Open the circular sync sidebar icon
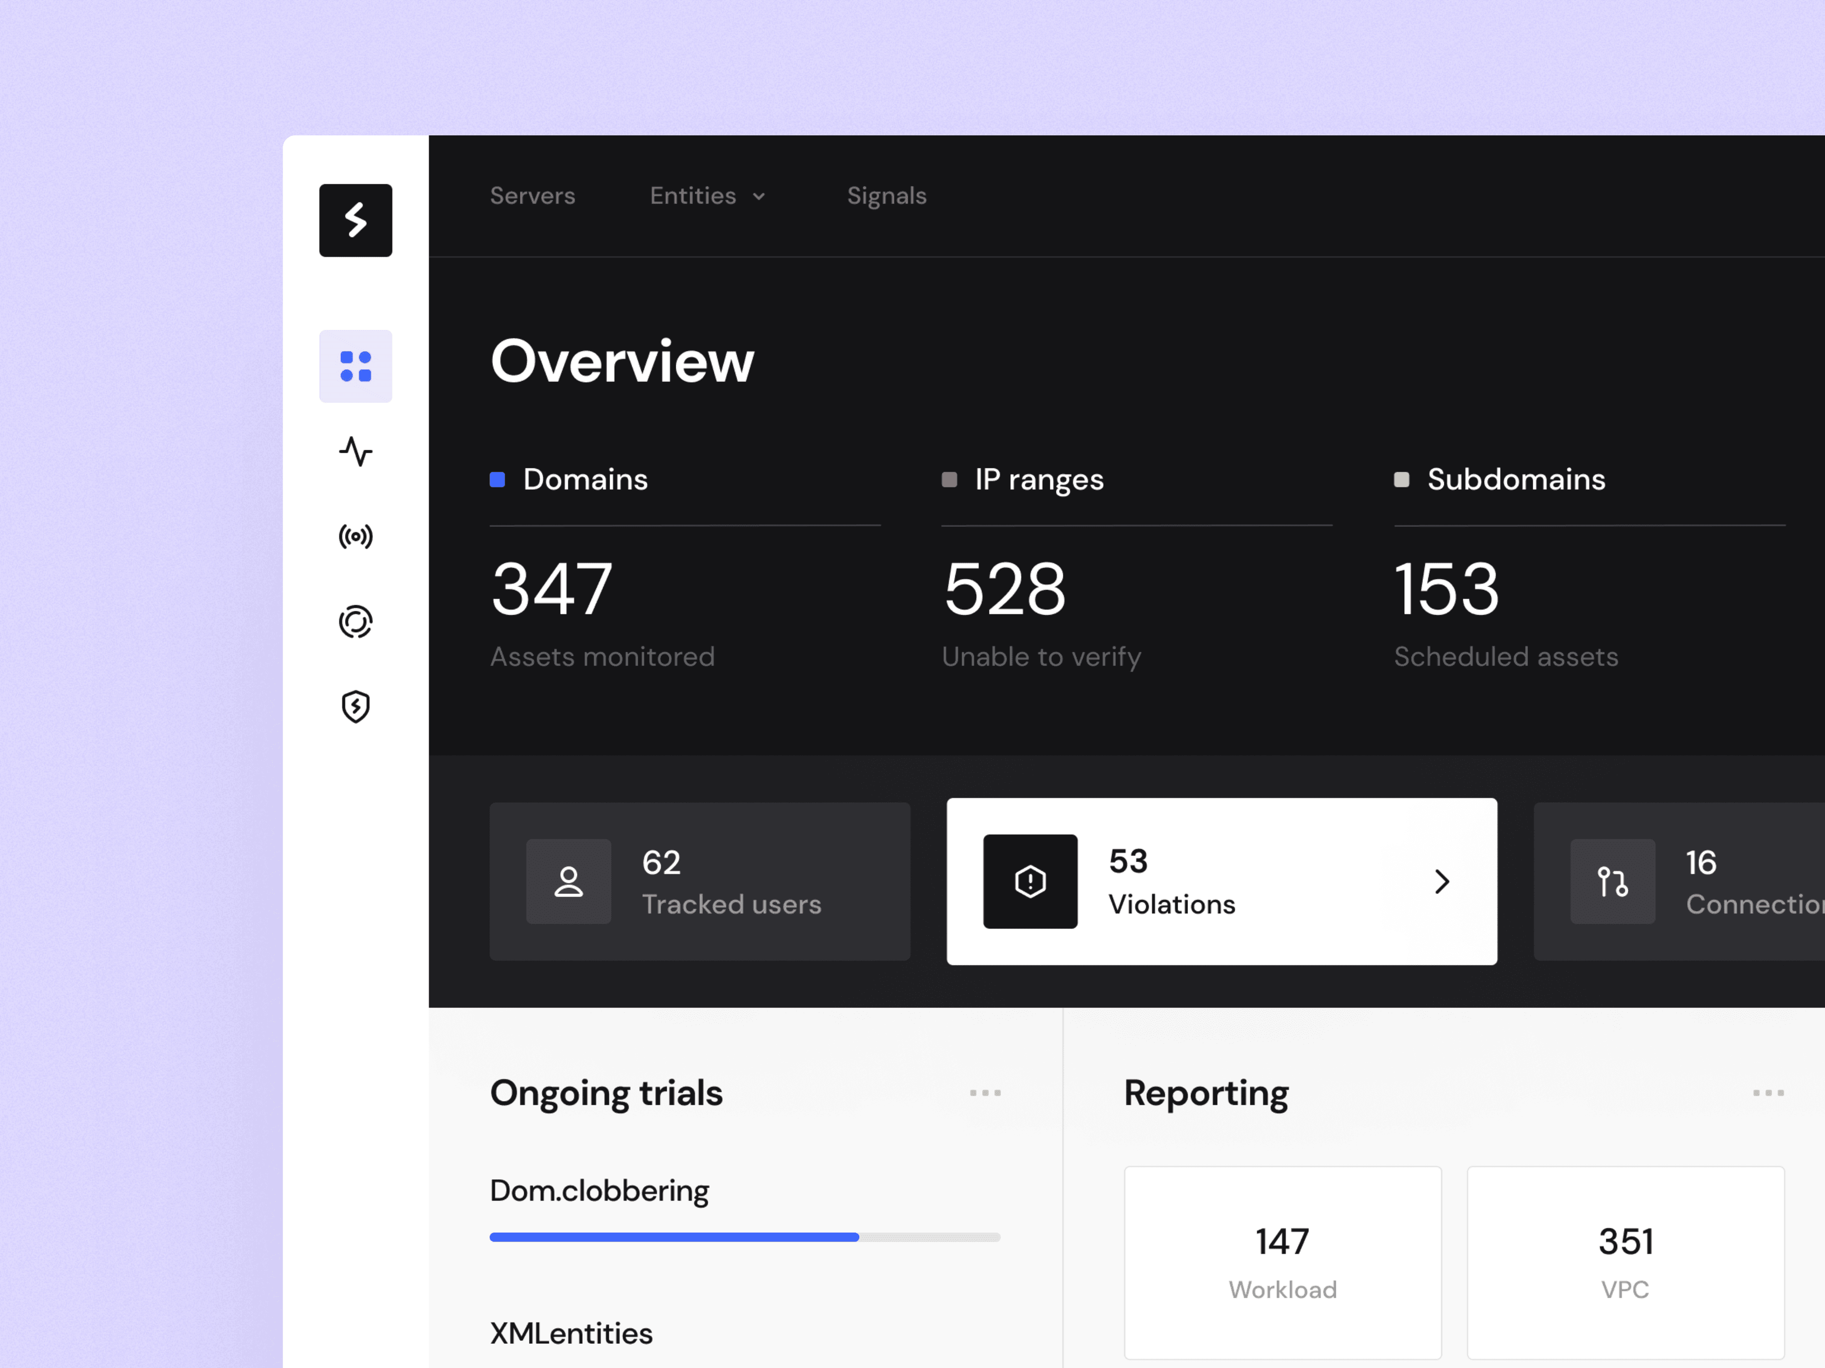1825x1368 pixels. click(355, 622)
